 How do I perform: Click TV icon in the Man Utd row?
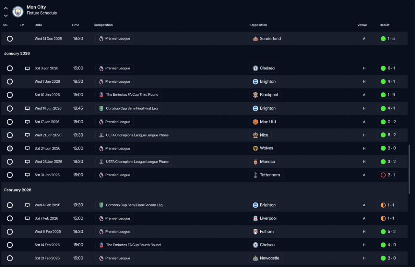coord(28,122)
